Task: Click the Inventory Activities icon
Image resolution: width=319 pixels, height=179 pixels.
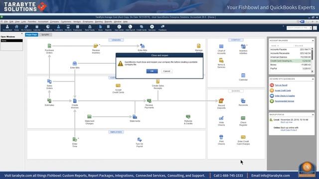Action: (x=243, y=49)
